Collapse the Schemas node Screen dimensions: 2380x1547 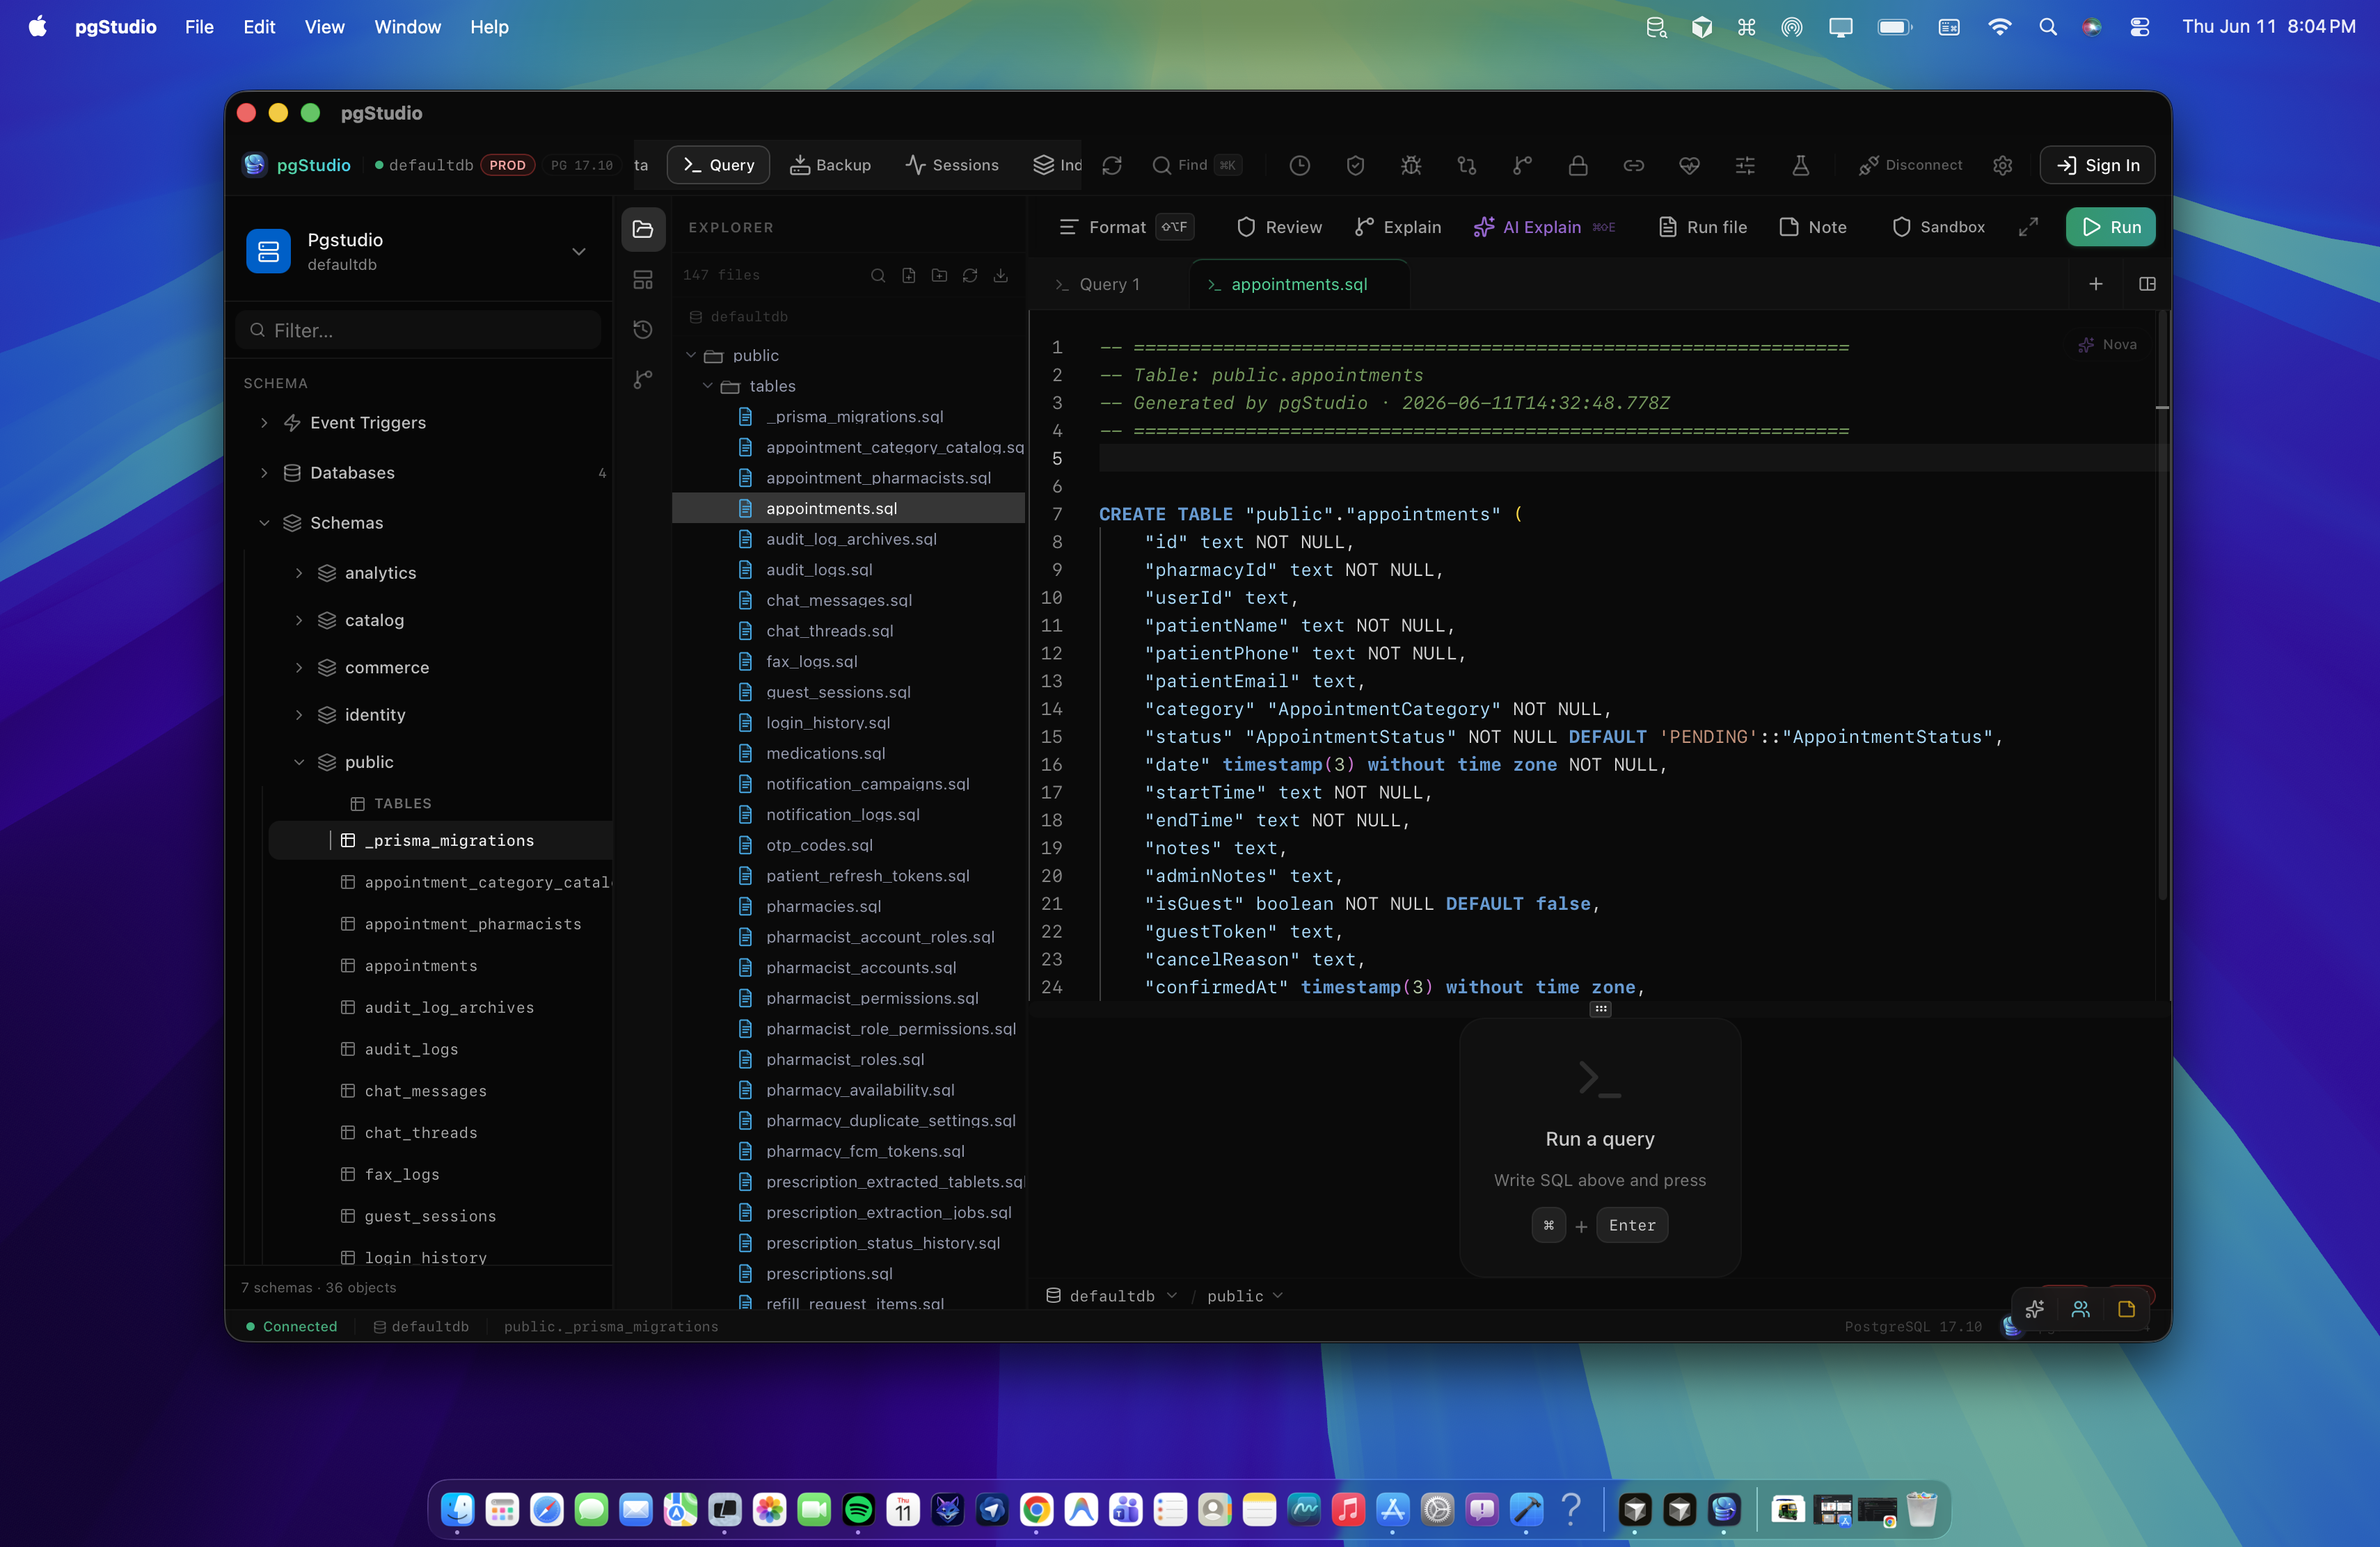point(264,522)
